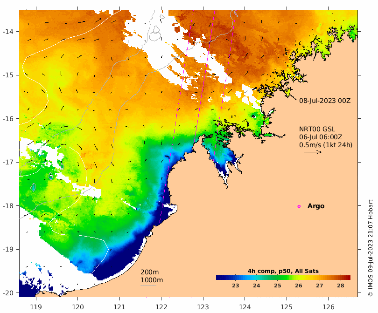This screenshot has height=313, width=378.
Task: Click the 'NRT00 GSL' text label
Action: pyautogui.click(x=317, y=129)
